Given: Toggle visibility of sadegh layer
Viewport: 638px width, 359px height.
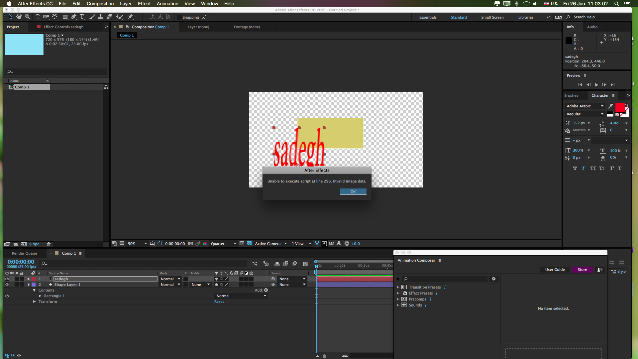Looking at the screenshot, I should click(x=7, y=279).
